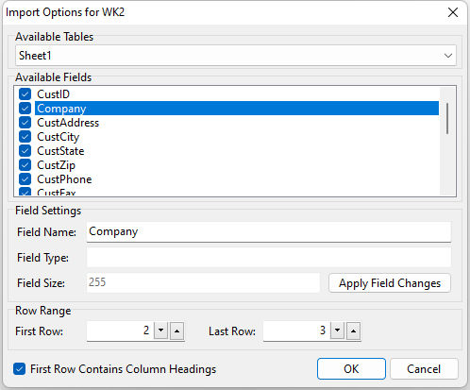This screenshot has width=470, height=390.
Task: Select the CustState field in list
Action: coord(60,151)
